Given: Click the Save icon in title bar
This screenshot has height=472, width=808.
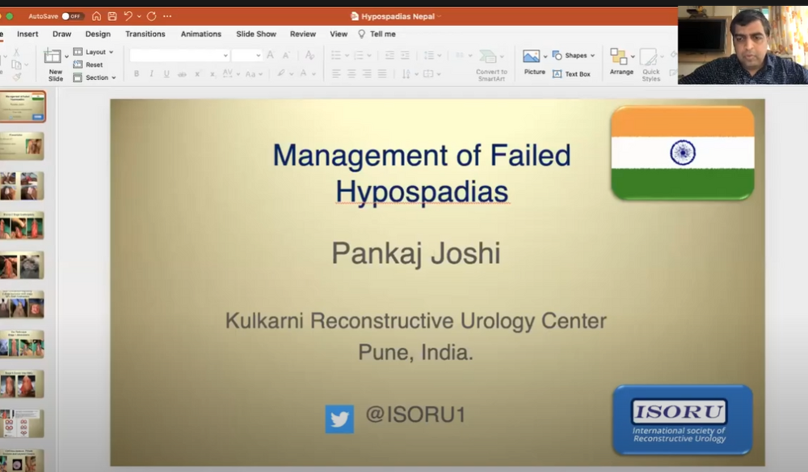Looking at the screenshot, I should coord(112,16).
